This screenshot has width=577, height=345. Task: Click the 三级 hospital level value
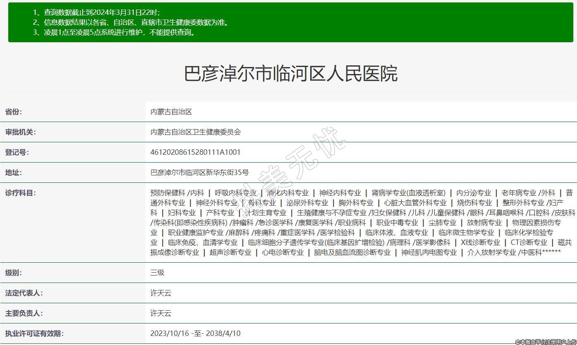(158, 273)
